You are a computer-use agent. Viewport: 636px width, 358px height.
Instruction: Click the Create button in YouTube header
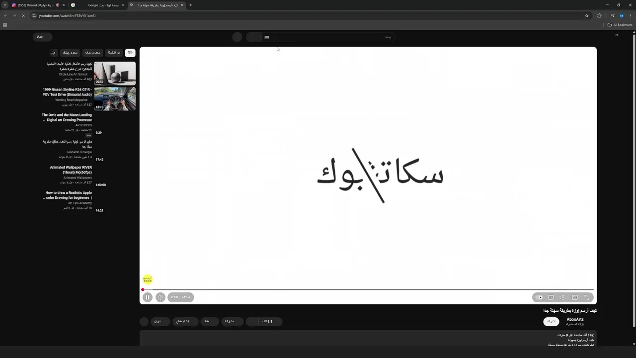click(x=42, y=37)
